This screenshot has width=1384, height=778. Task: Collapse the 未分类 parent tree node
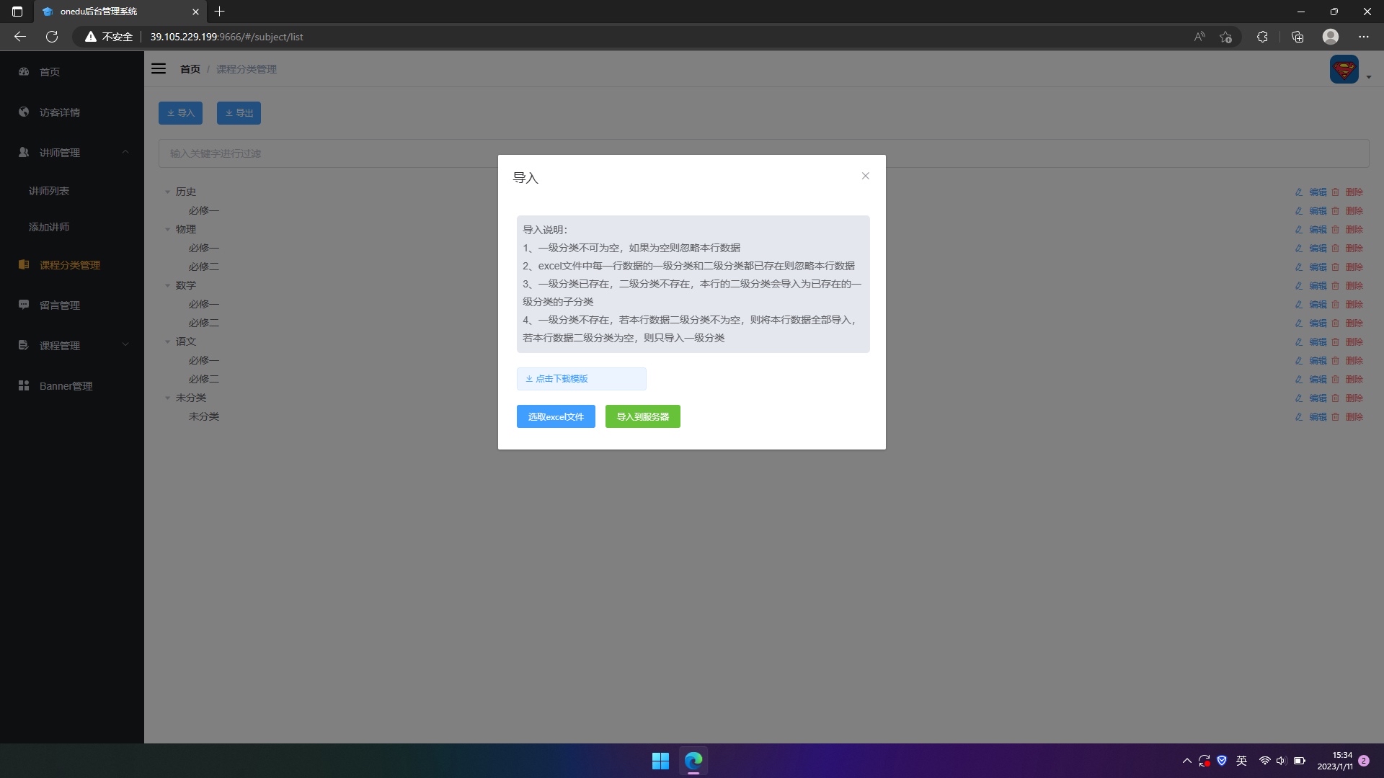pos(167,398)
